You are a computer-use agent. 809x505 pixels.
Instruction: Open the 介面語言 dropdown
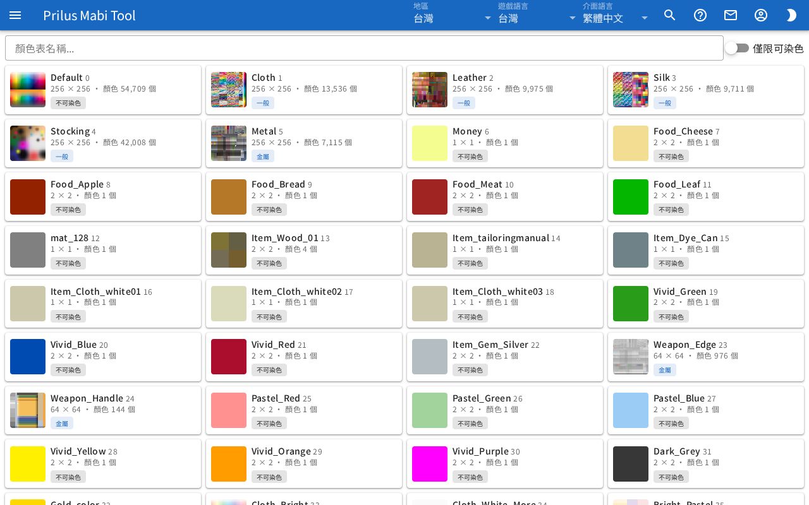click(x=616, y=14)
